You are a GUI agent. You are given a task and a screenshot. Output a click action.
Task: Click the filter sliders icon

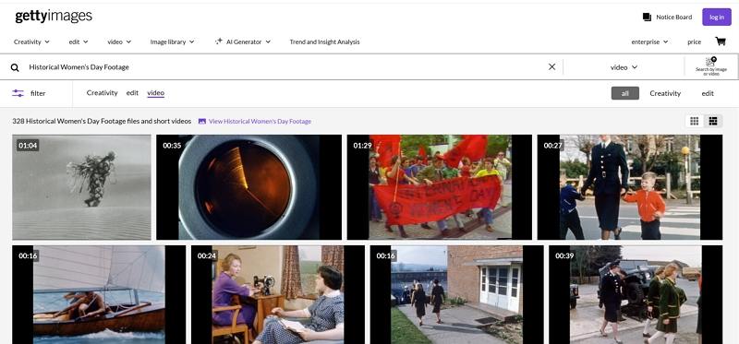pos(18,93)
